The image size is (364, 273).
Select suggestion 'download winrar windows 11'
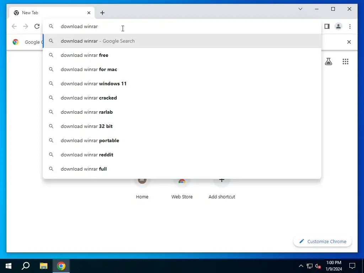click(182, 84)
